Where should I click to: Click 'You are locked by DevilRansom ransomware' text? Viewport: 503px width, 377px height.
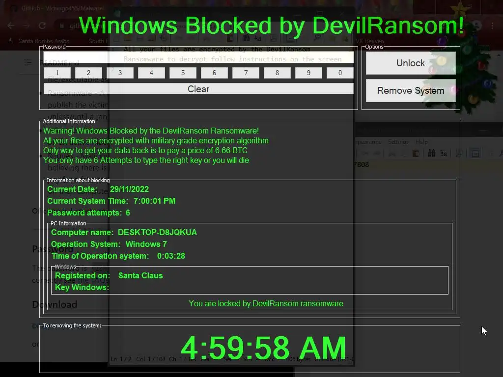(x=266, y=303)
